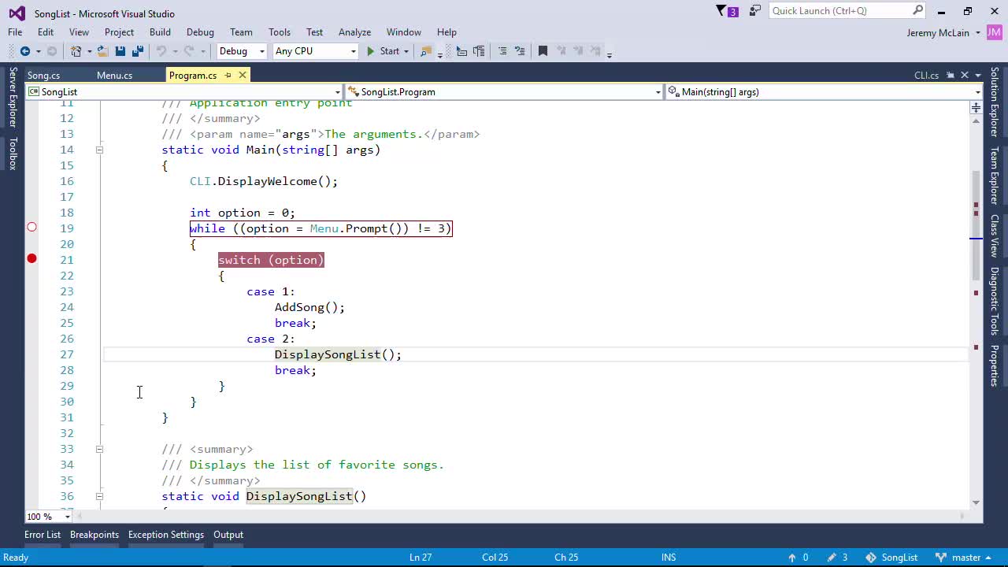The height and width of the screenshot is (567, 1008).
Task: Open the Analyze menu
Action: click(x=354, y=32)
